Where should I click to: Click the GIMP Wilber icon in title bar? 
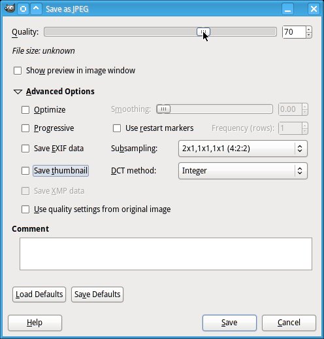pos(10,9)
